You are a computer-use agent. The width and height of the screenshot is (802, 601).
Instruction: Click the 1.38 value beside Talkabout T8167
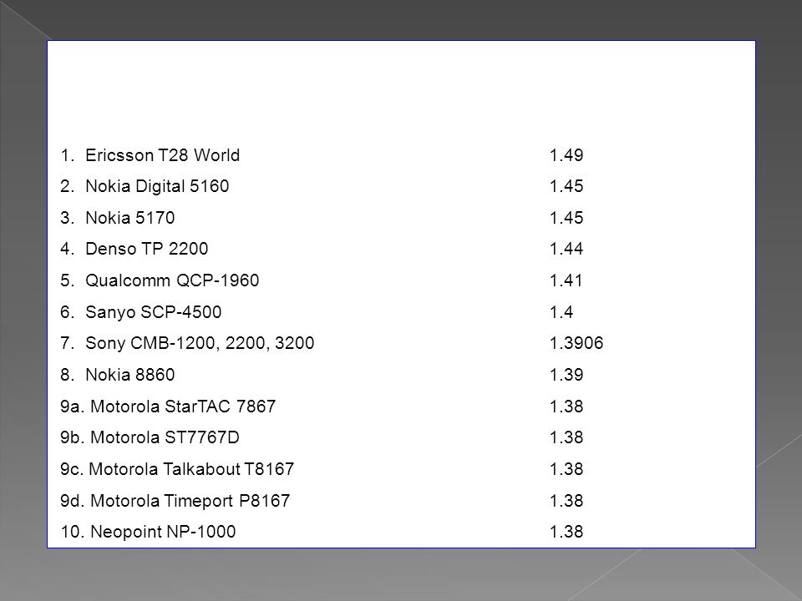pyautogui.click(x=566, y=469)
